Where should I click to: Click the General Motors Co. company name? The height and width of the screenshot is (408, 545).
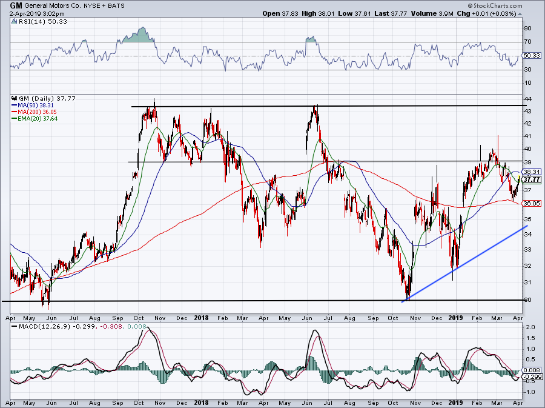pyautogui.click(x=53, y=5)
